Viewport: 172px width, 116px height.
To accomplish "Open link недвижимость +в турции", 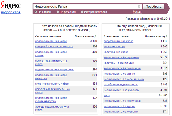I will (119, 106).
